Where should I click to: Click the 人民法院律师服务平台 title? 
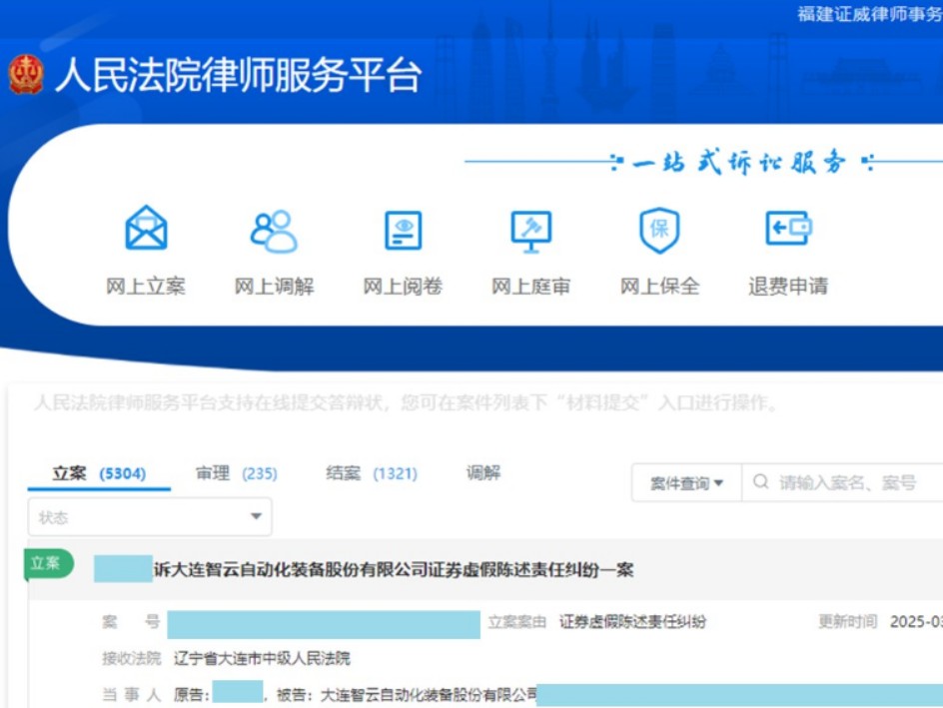click(x=238, y=76)
